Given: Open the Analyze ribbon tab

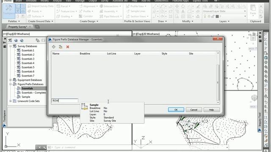Looking at the screenshot, I should pyautogui.click(x=57, y=1).
